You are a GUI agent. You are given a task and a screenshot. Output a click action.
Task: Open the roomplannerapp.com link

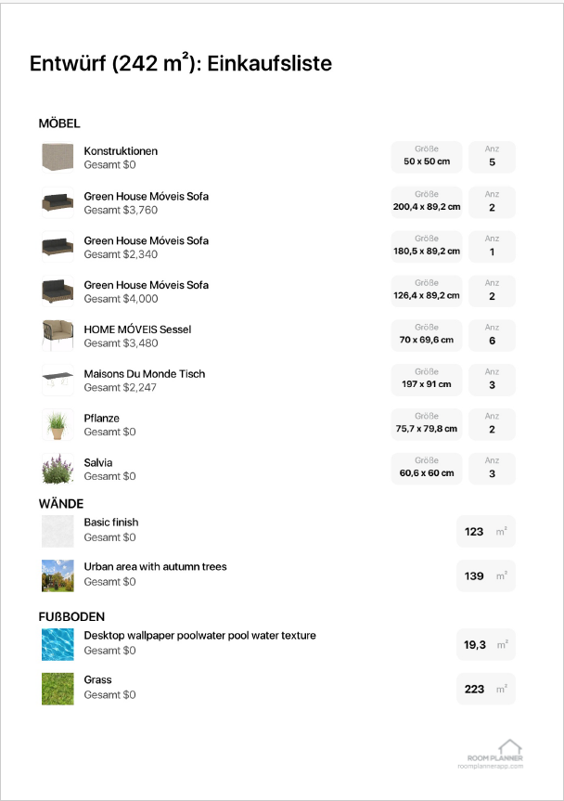tap(489, 766)
